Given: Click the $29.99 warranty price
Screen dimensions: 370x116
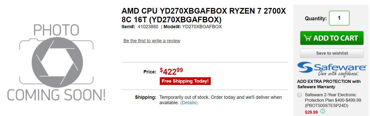Looking at the screenshot, I should tap(311, 112).
